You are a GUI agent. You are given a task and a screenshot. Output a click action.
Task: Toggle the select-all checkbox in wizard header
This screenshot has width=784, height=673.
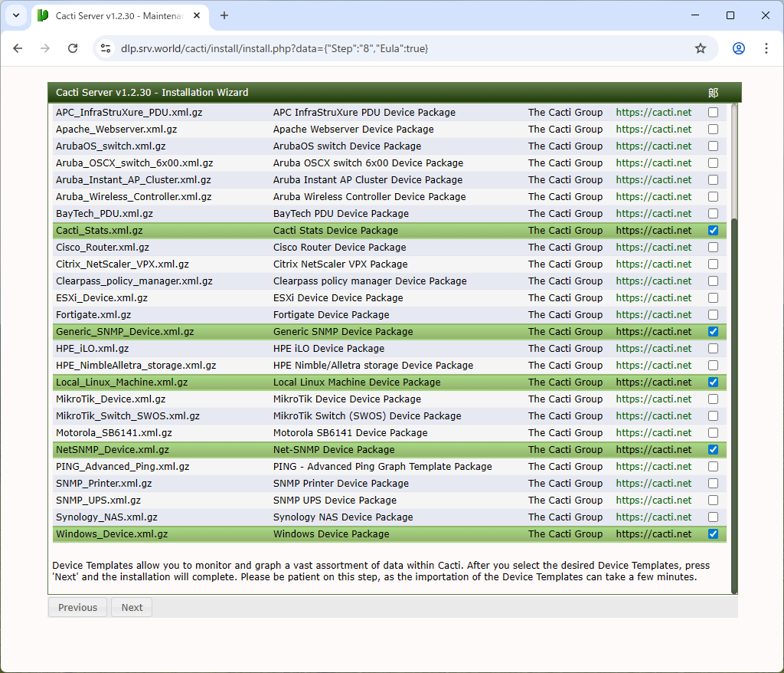coord(713,93)
